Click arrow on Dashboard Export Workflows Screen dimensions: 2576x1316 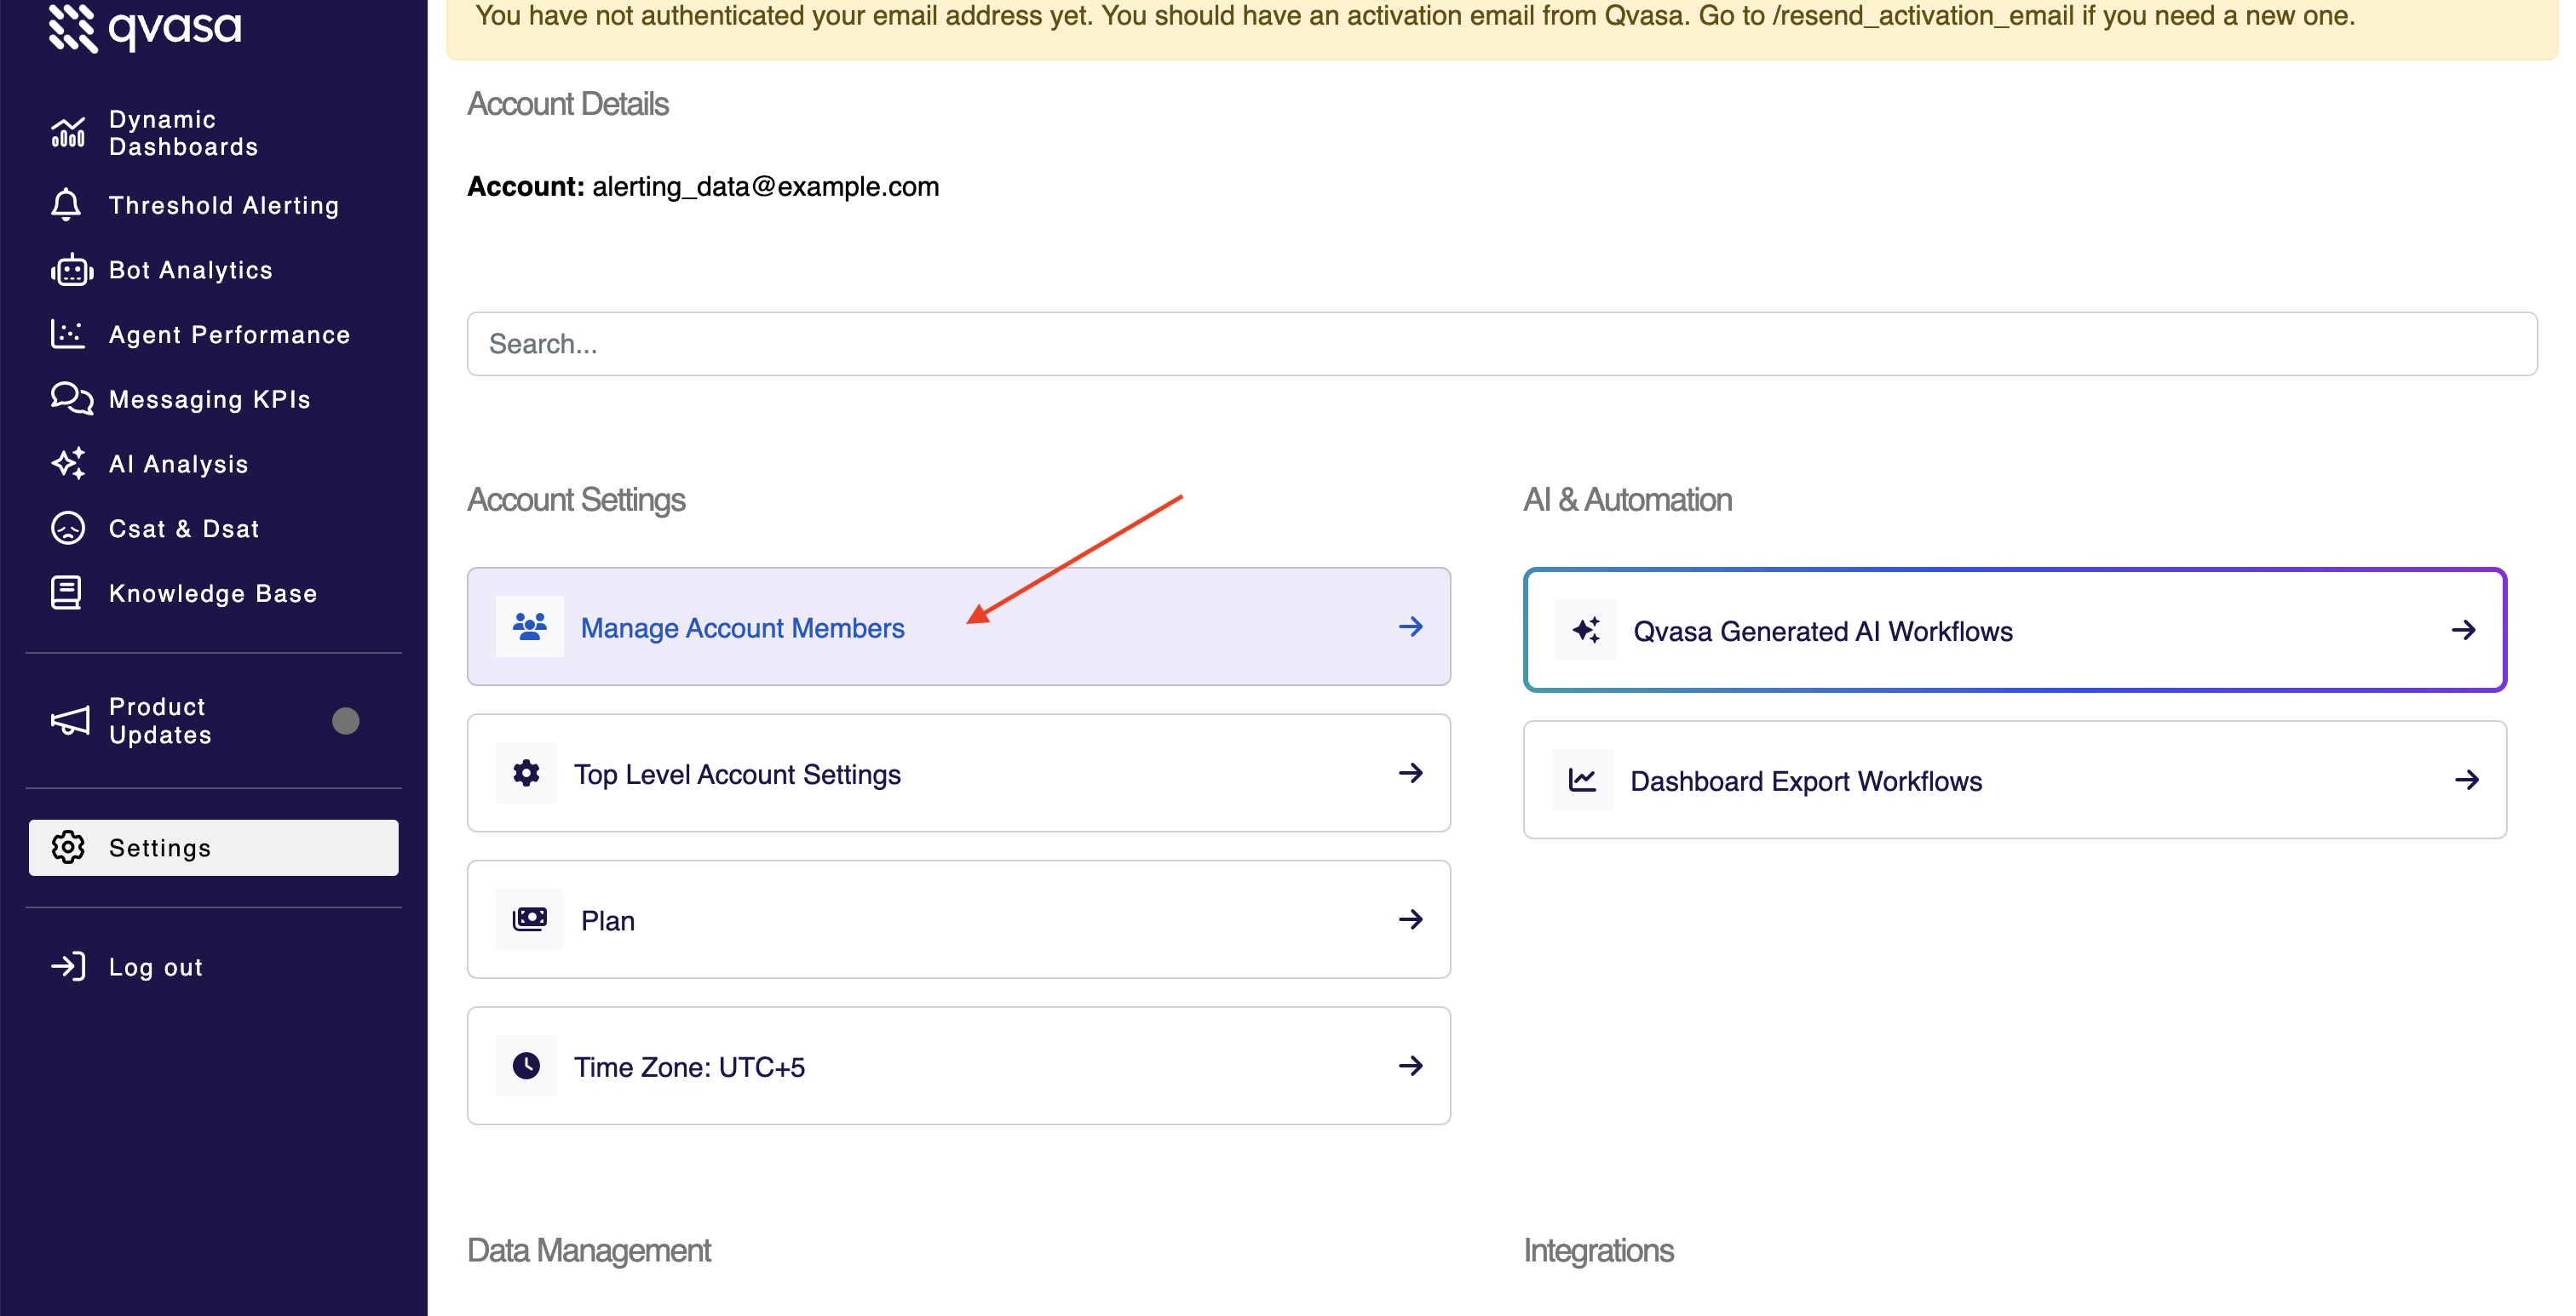pos(2467,780)
